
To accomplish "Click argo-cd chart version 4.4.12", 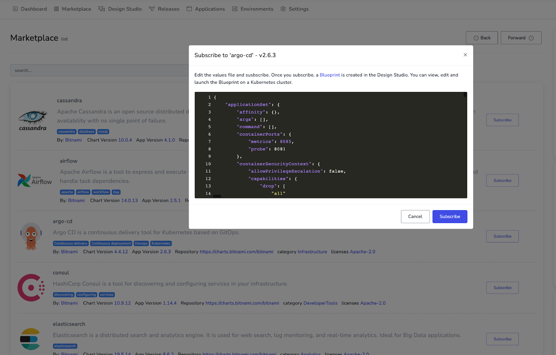I will [x=121, y=252].
